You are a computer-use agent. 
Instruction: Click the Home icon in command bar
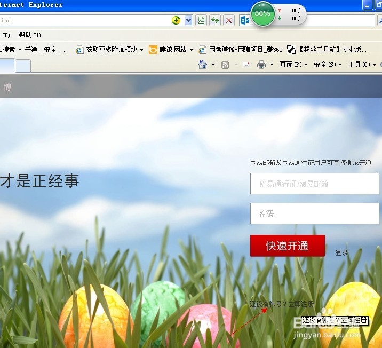pos(203,65)
